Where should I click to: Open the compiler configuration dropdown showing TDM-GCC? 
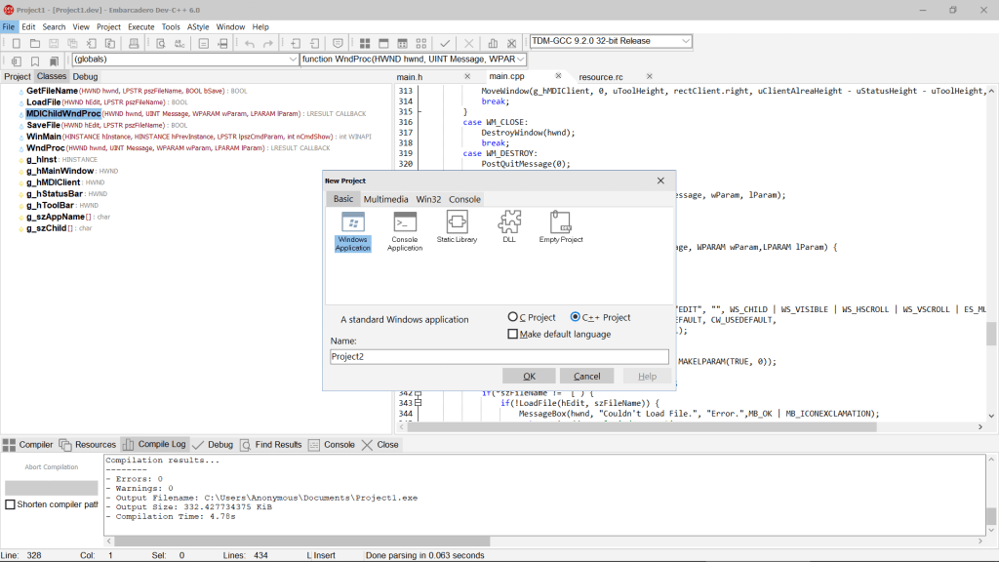686,41
